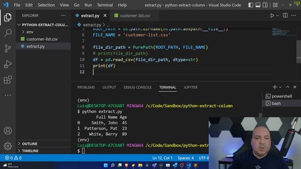The height and width of the screenshot is (169, 301).
Task: Open the Go menu
Action: (77, 5)
